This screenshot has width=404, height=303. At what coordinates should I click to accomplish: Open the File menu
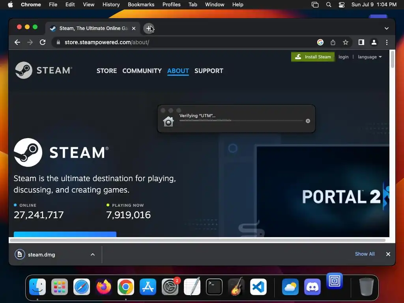[x=53, y=5]
